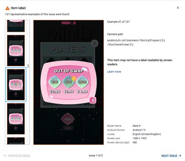Click the next issue arrow icon
The width and height of the screenshot is (185, 161).
coord(180,156)
